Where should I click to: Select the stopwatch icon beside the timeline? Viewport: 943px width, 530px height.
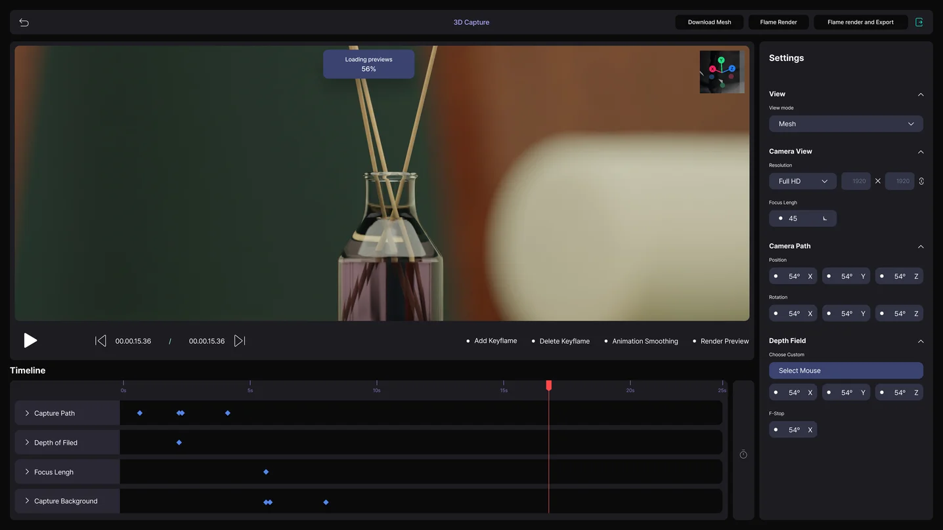pos(743,454)
